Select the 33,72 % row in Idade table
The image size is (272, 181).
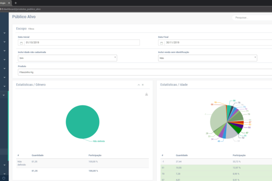[x=216, y=162]
